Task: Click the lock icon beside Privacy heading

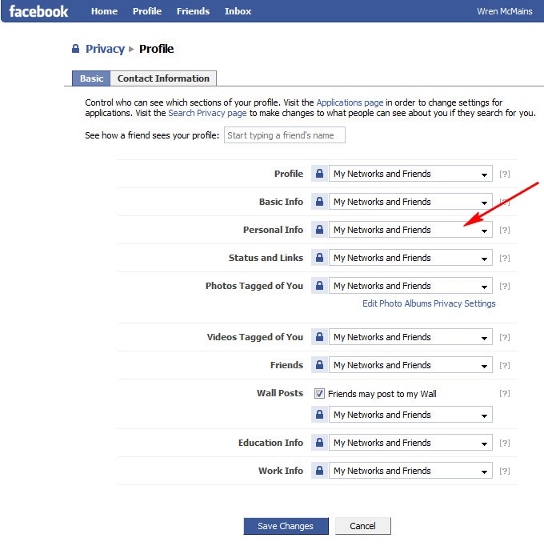Action: click(75, 48)
